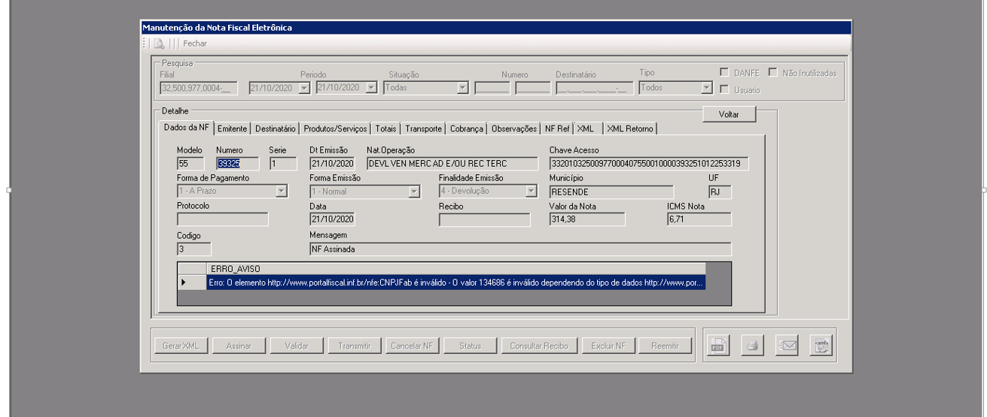This screenshot has height=417, width=987.
Task: Click the Validar button
Action: (297, 346)
